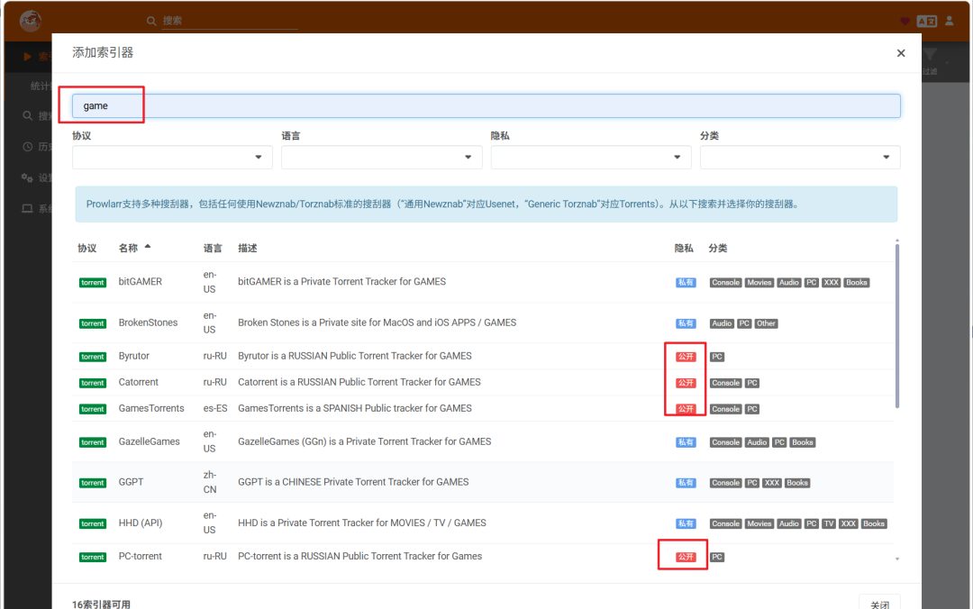The image size is (973, 609).
Task: Click the Prowlarr logo in the header
Action: pos(31,21)
